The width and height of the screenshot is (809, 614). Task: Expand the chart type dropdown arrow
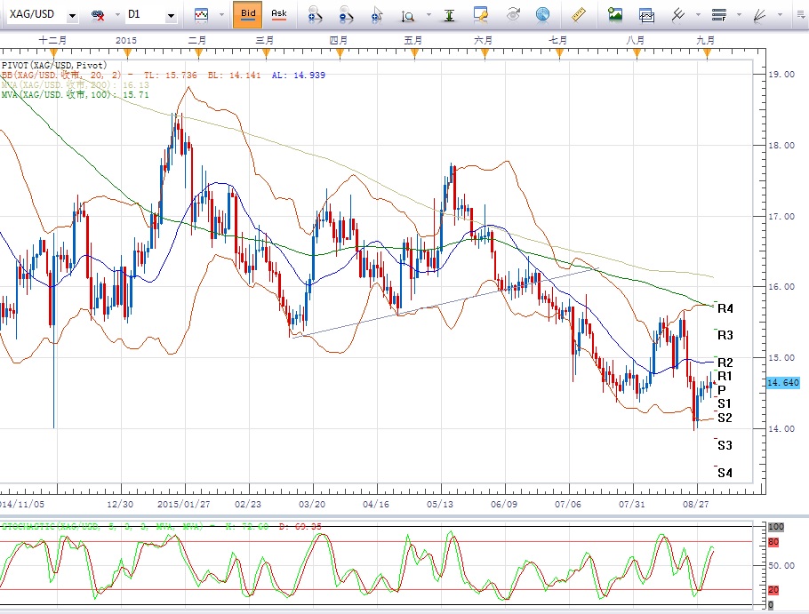click(x=222, y=15)
